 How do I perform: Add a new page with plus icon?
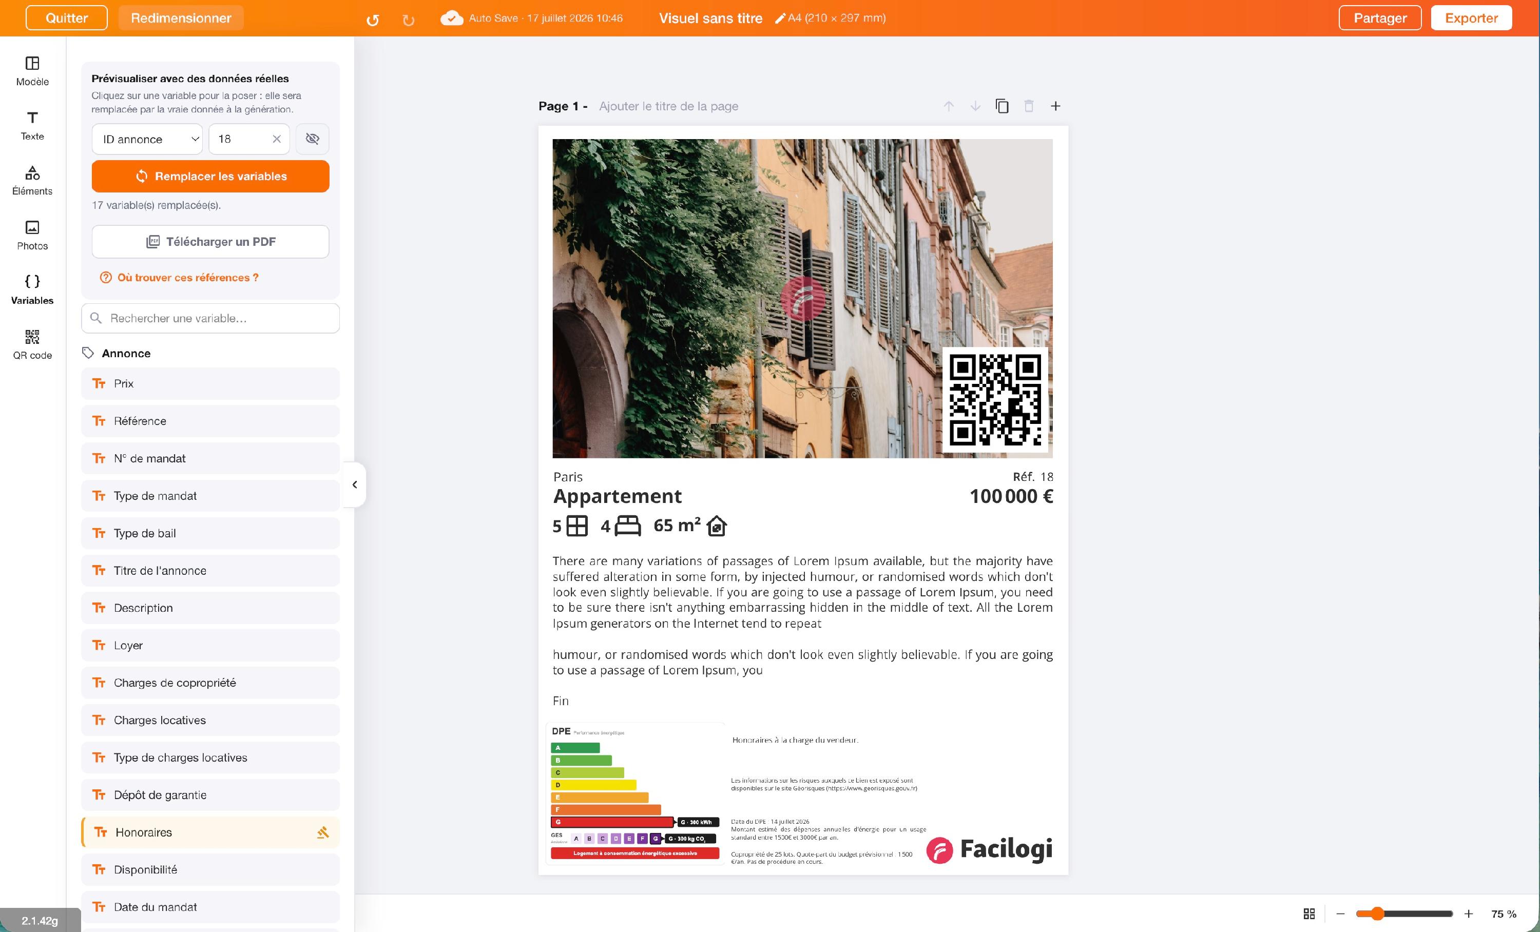(1055, 106)
